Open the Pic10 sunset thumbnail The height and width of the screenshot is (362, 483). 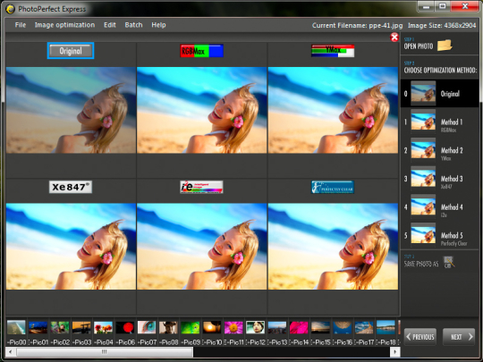pos(212,327)
